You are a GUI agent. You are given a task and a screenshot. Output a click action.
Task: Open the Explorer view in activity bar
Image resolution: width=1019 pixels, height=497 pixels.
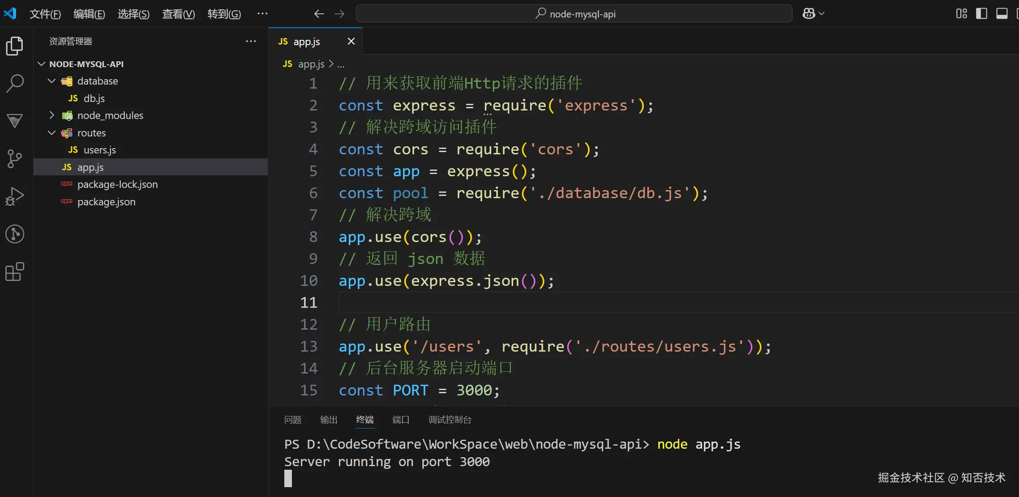(x=15, y=46)
